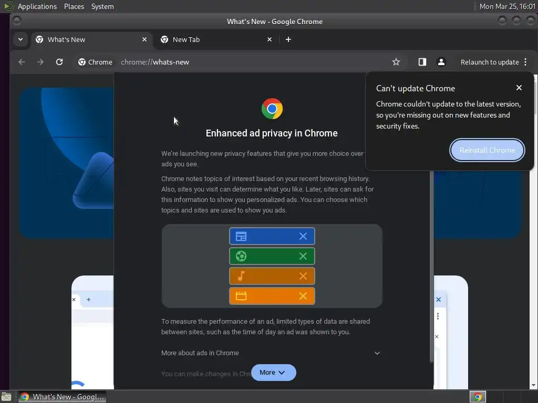Screen dimensions: 538x403
Task: Remove the orange music topic chip
Action: (303, 276)
